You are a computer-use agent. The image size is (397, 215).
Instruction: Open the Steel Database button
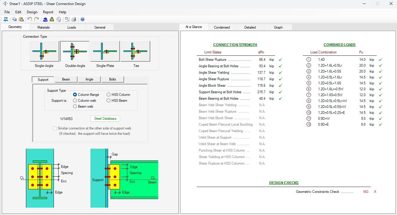pyautogui.click(x=105, y=119)
